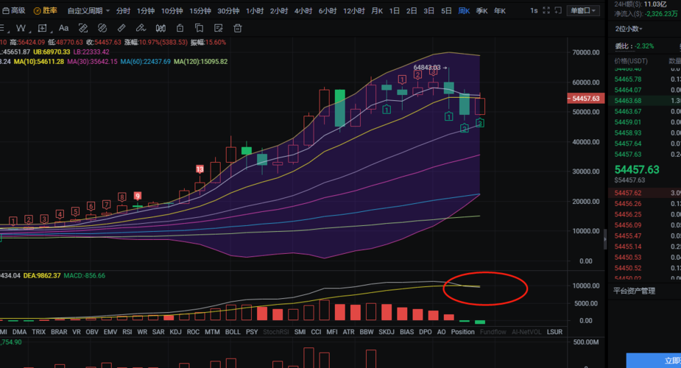The height and width of the screenshot is (368, 681).
Task: Click the 54463.68 sell order price row
Action: pyautogui.click(x=628, y=100)
